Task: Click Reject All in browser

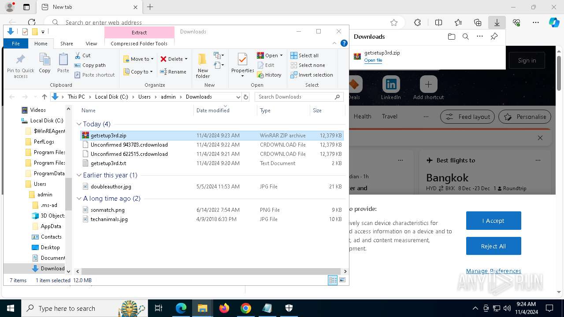Action: (493, 246)
